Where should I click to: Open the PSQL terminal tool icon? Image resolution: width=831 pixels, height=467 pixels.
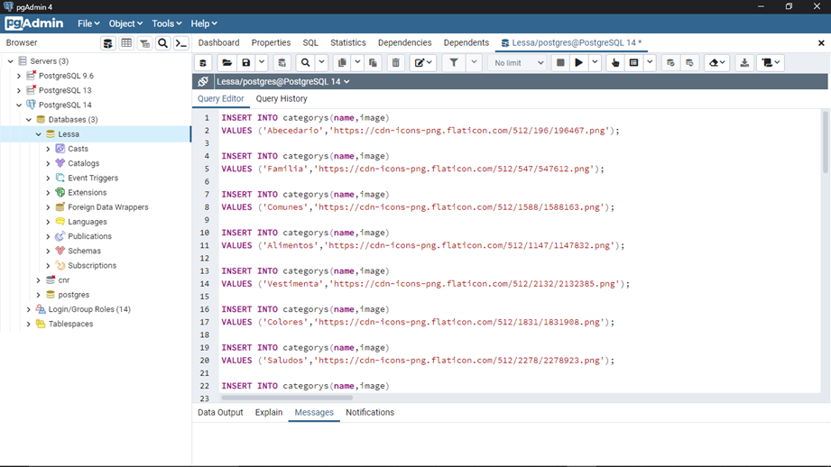pos(181,43)
